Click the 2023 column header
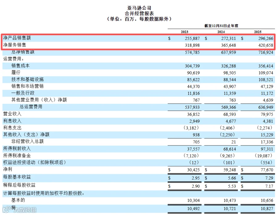 coord(184,32)
